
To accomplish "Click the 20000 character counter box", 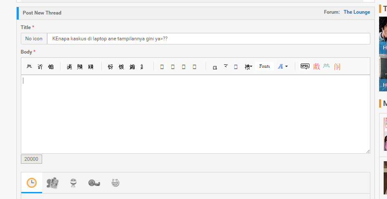I will click(31, 159).
